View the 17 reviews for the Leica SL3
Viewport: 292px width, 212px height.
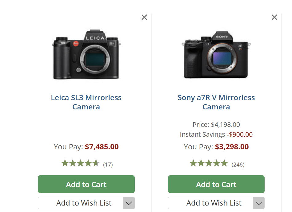pyautogui.click(x=108, y=165)
